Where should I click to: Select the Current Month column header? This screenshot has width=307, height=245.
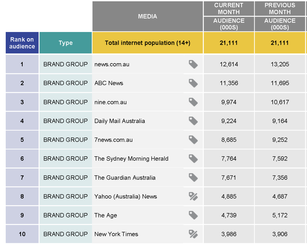[x=229, y=9]
